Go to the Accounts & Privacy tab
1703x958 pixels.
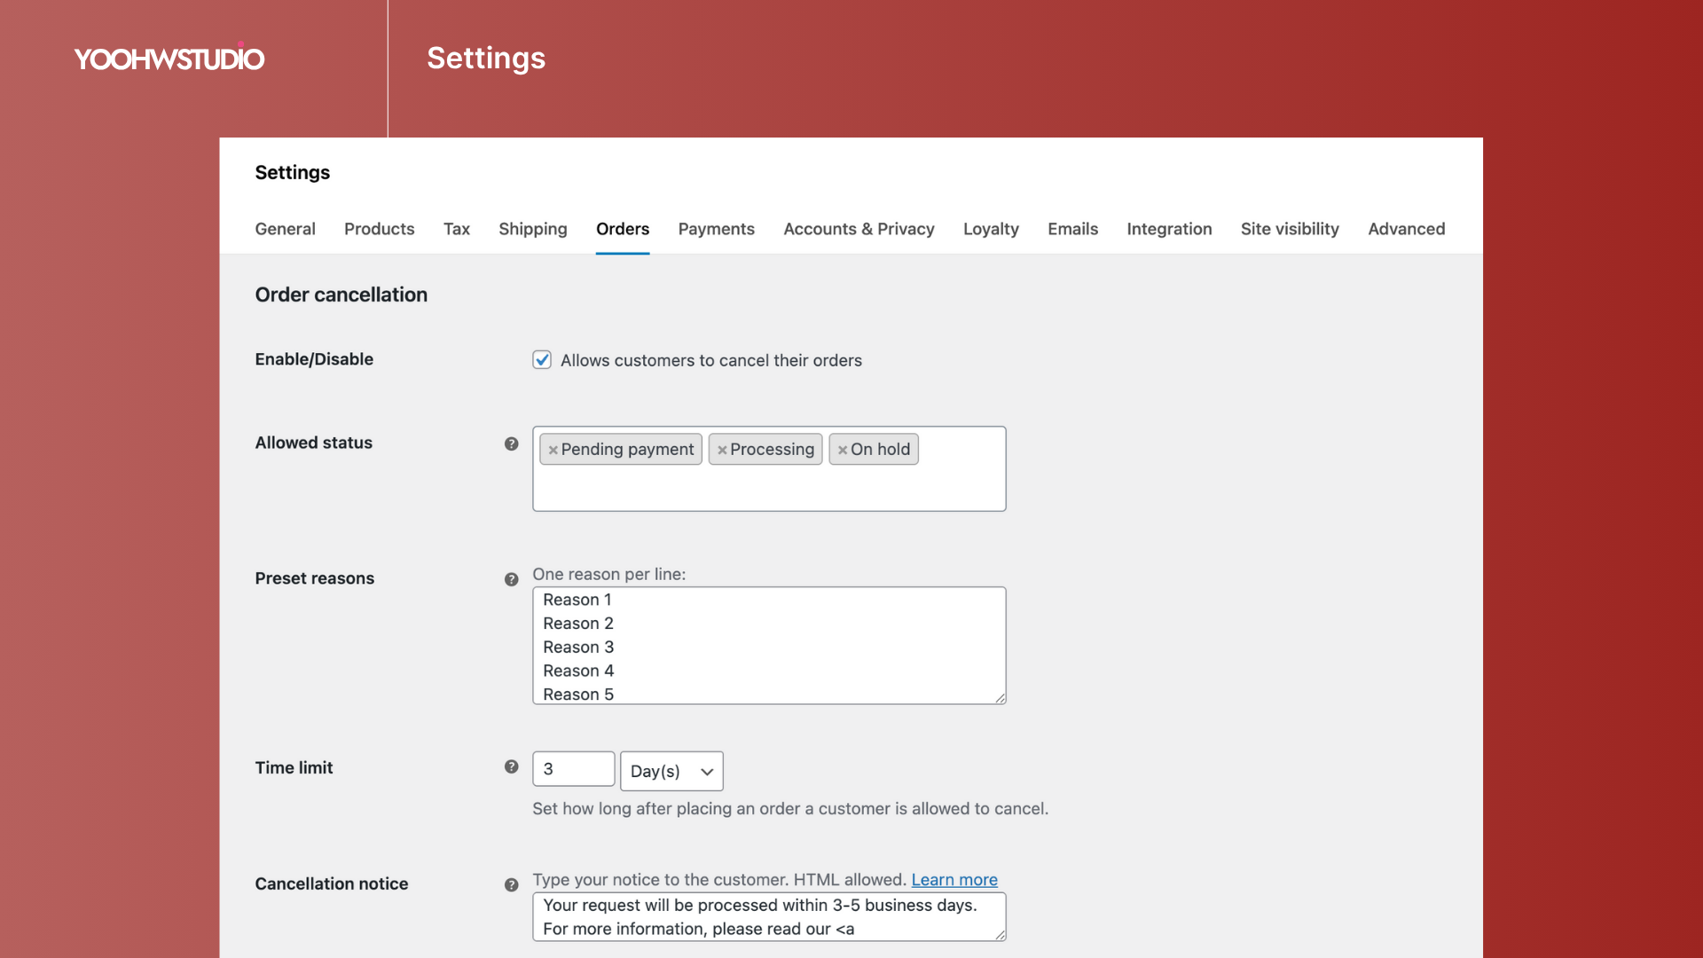(x=859, y=229)
